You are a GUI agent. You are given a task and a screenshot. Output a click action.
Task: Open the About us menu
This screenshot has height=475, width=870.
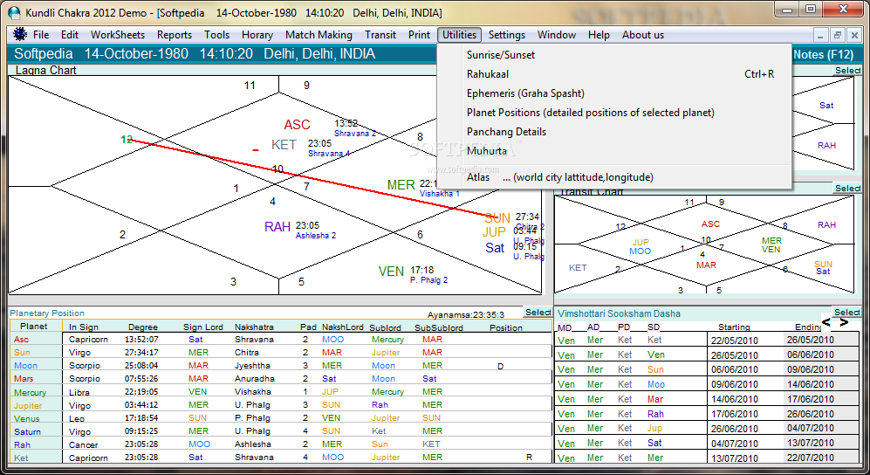(x=642, y=34)
